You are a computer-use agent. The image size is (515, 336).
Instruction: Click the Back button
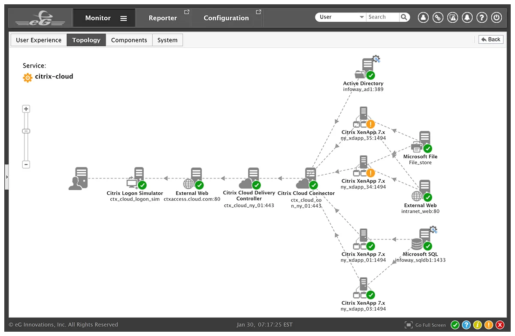491,39
